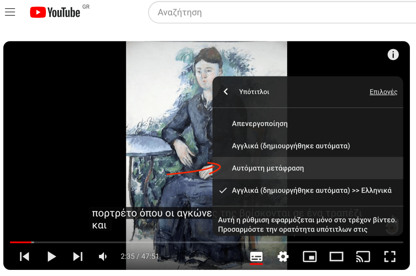Enter full screen mode
This screenshot has height=276, width=416.
pyautogui.click(x=390, y=256)
